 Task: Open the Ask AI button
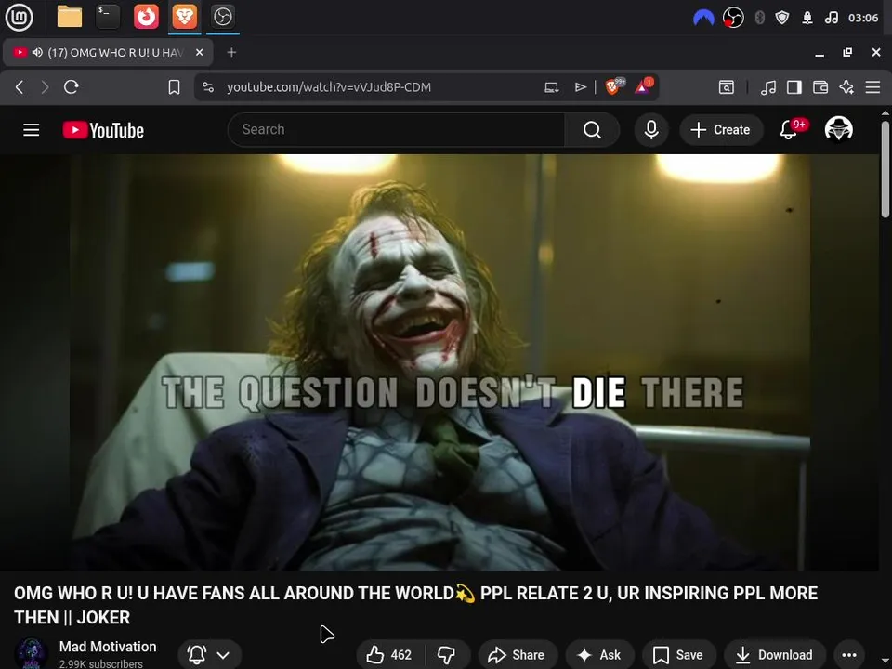(x=599, y=655)
